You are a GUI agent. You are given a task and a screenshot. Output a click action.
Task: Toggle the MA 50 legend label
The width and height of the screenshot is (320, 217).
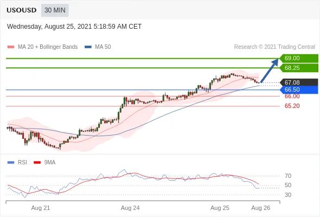[x=103, y=47]
